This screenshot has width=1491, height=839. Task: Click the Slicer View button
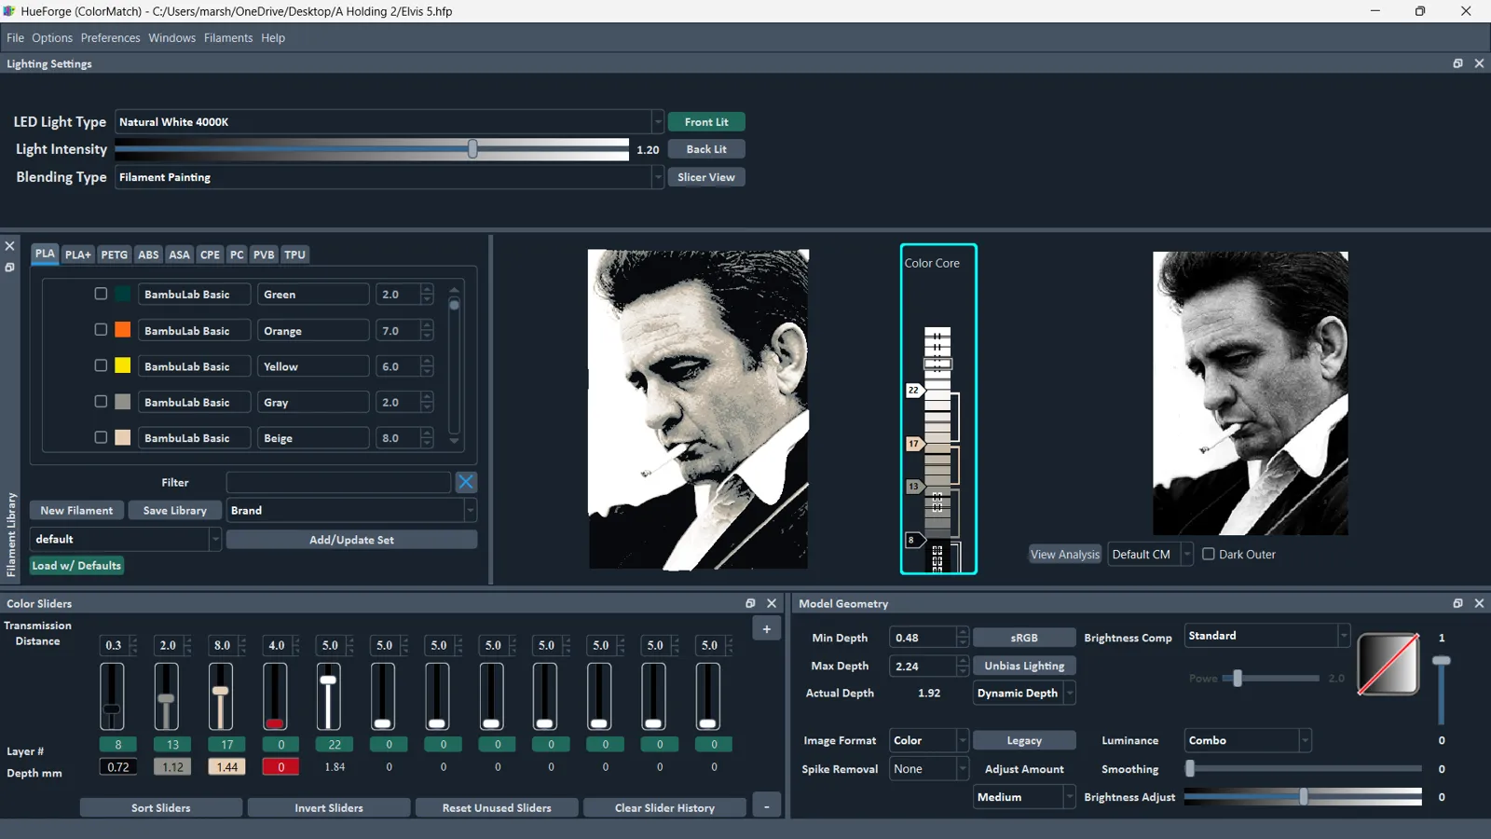tap(706, 177)
